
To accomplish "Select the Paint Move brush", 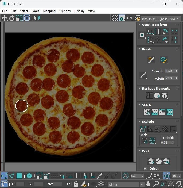I will [x=151, y=60].
